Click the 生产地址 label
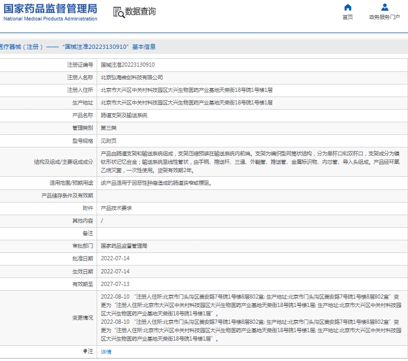 (x=82, y=103)
